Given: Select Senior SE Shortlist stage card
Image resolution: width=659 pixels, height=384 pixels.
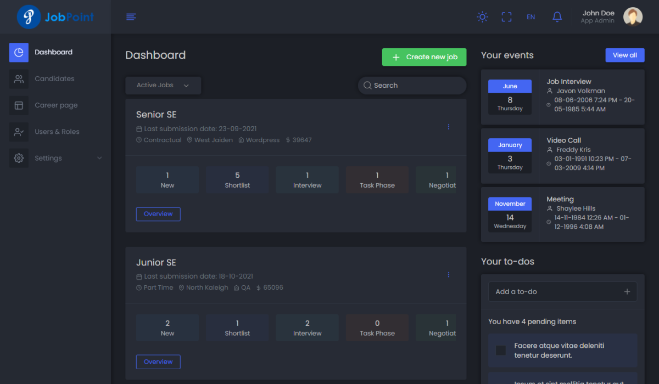Looking at the screenshot, I should point(237,180).
